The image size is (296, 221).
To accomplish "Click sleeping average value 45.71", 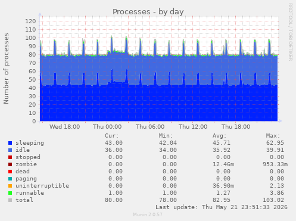I will [x=222, y=143].
